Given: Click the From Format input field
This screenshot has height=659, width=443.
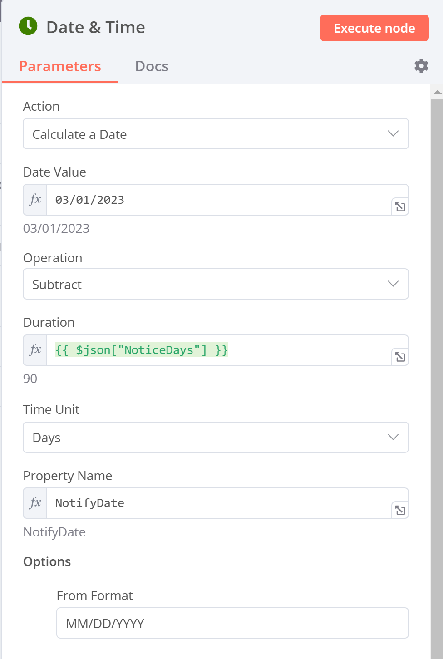Looking at the screenshot, I should [x=232, y=623].
